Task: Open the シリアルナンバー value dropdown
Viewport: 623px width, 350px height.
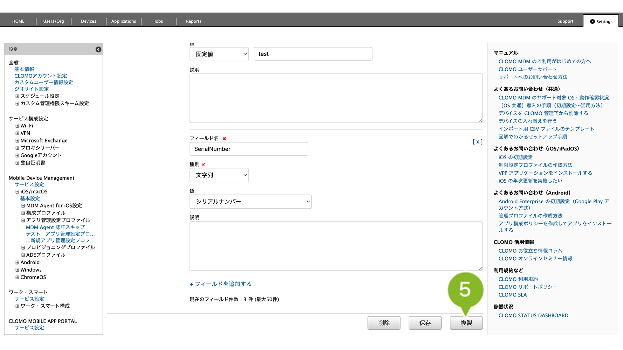Action: tap(250, 202)
